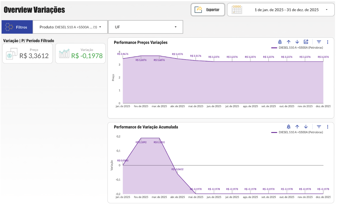The image size is (337, 206).
Task: Toggle the DIESEL S10 A legend in Preços chart
Action: pyautogui.click(x=300, y=47)
